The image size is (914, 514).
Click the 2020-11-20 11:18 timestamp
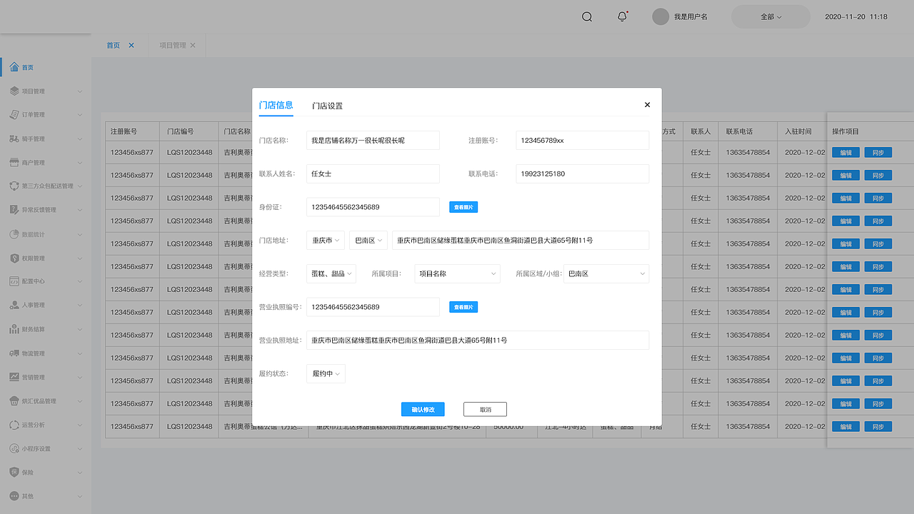point(856,16)
